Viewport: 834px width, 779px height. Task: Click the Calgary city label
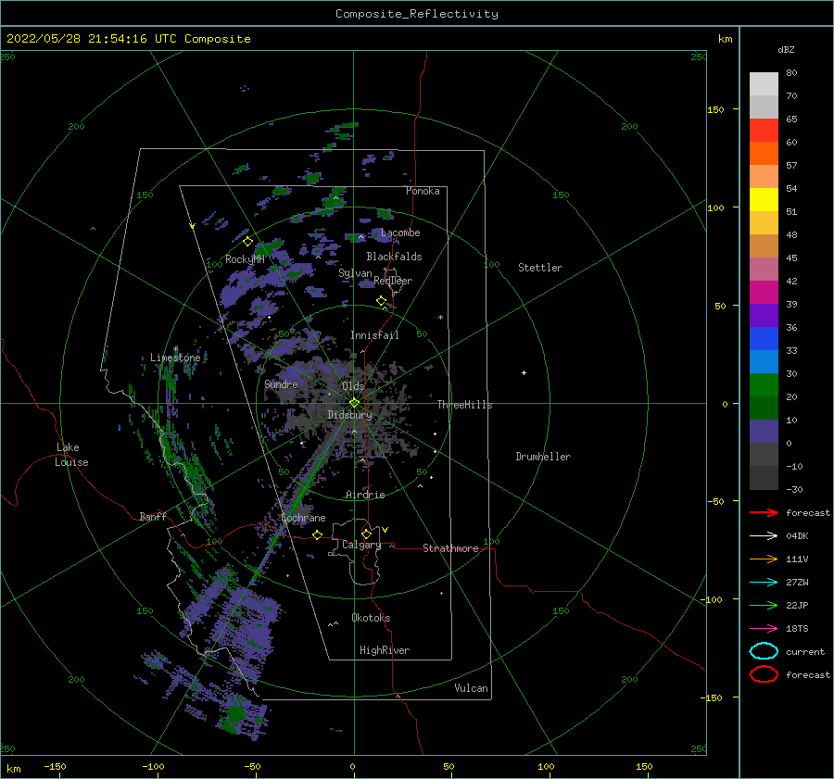point(361,545)
